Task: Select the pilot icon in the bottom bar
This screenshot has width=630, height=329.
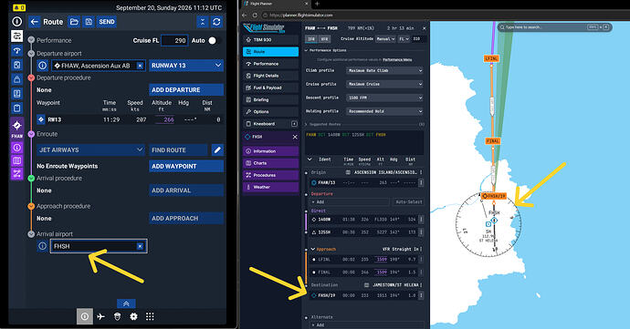Action: click(x=117, y=316)
